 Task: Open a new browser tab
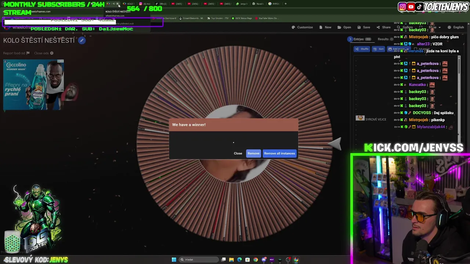point(286,4)
